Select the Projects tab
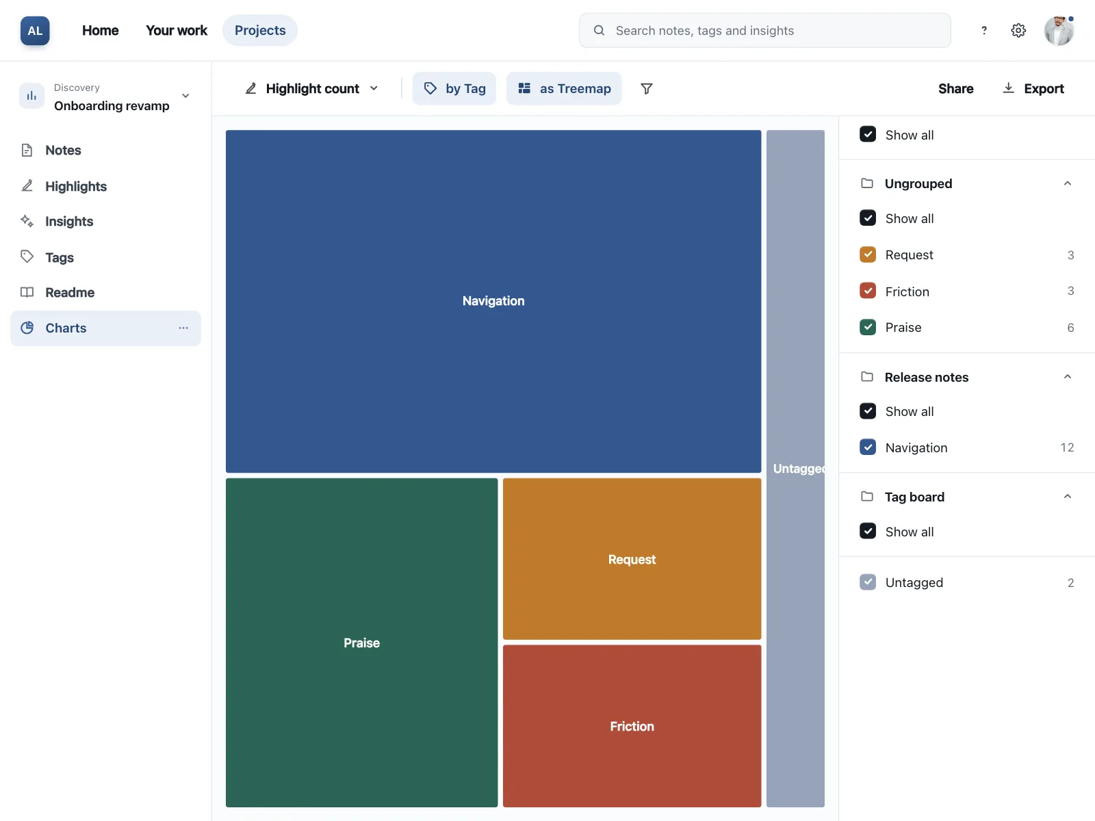The height and width of the screenshot is (821, 1095). tap(260, 30)
